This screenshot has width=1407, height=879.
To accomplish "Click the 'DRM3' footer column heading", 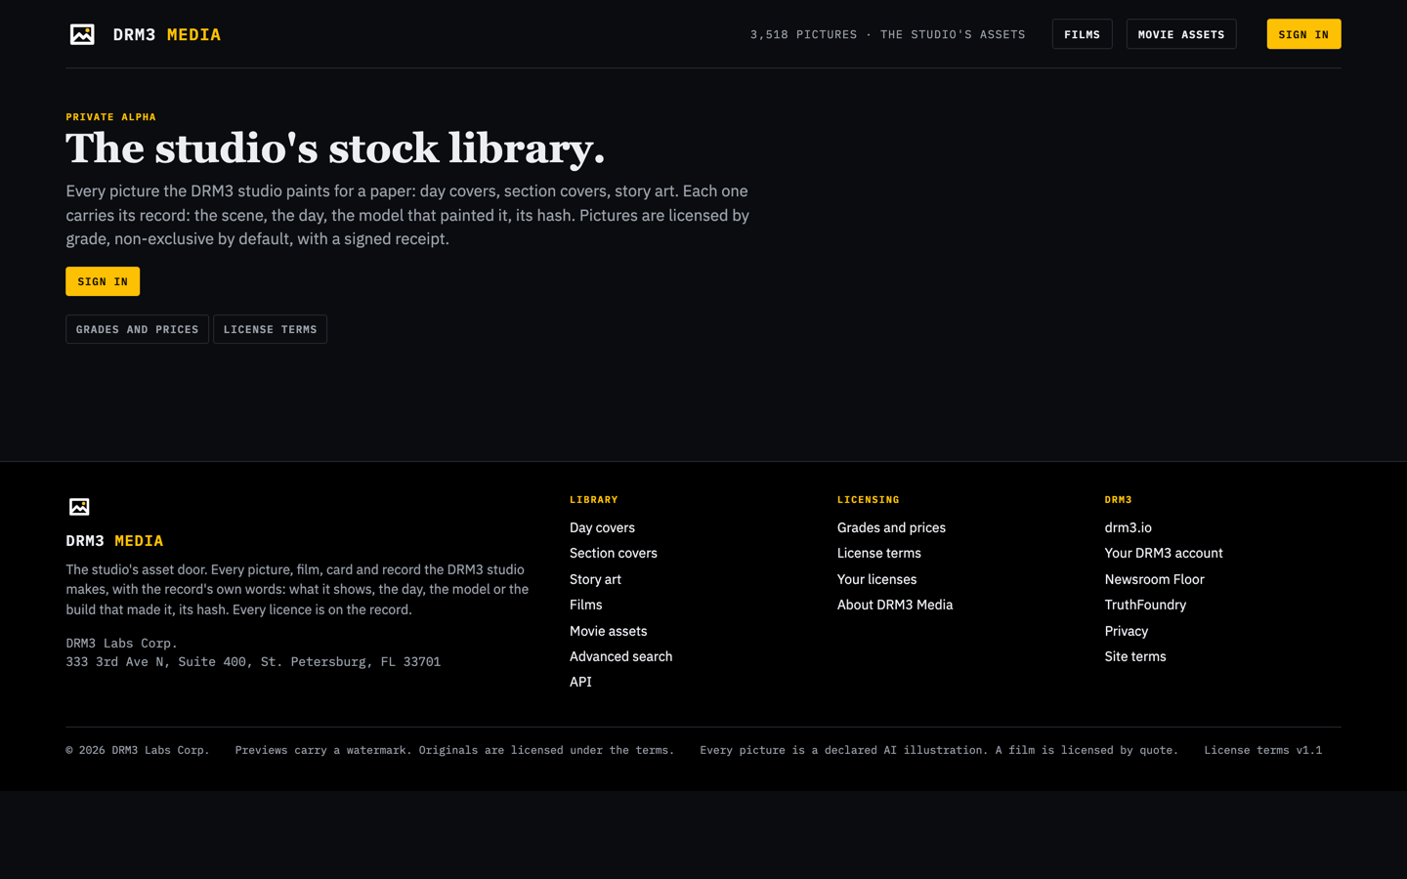I will pyautogui.click(x=1118, y=500).
